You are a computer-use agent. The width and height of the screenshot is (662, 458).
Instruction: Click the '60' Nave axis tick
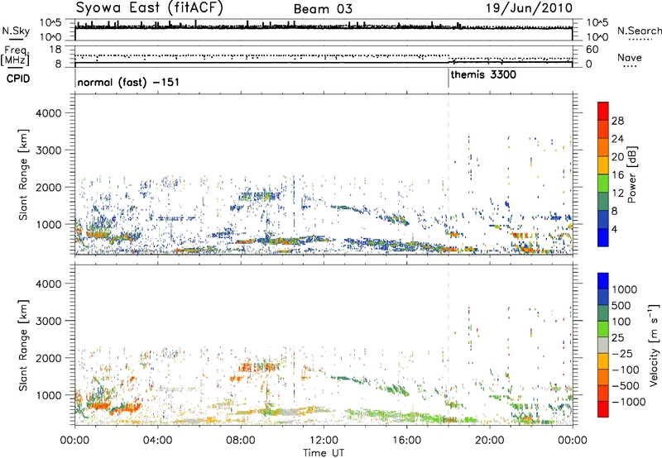(x=592, y=50)
